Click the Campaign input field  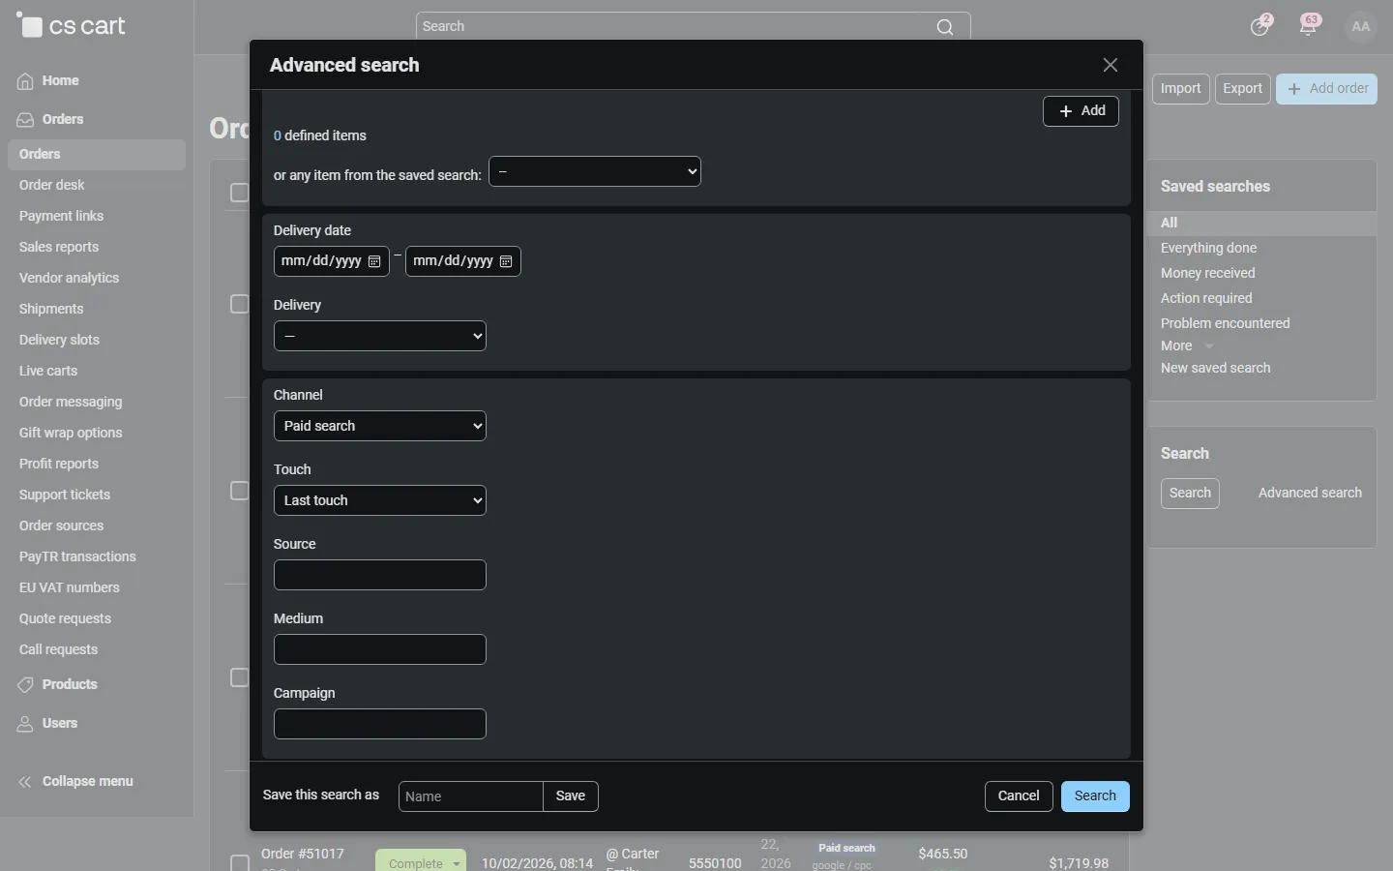(380, 724)
